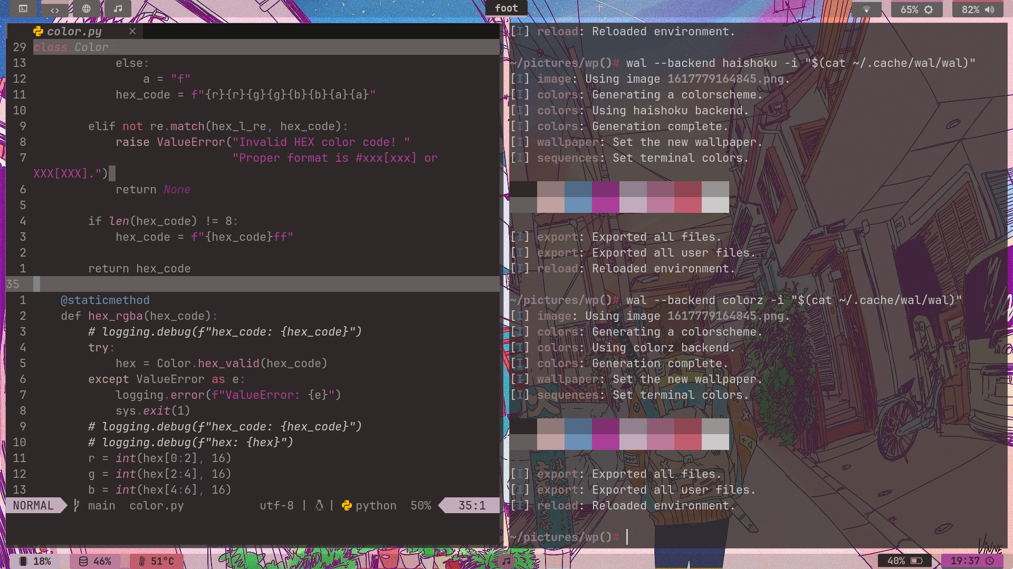This screenshot has height=569, width=1013.
Task: Click the 50% scroll position indicator
Action: pos(421,506)
